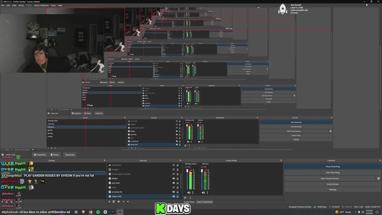The height and width of the screenshot is (215, 382).
Task: Hide the sub train source
Action: coord(174,183)
